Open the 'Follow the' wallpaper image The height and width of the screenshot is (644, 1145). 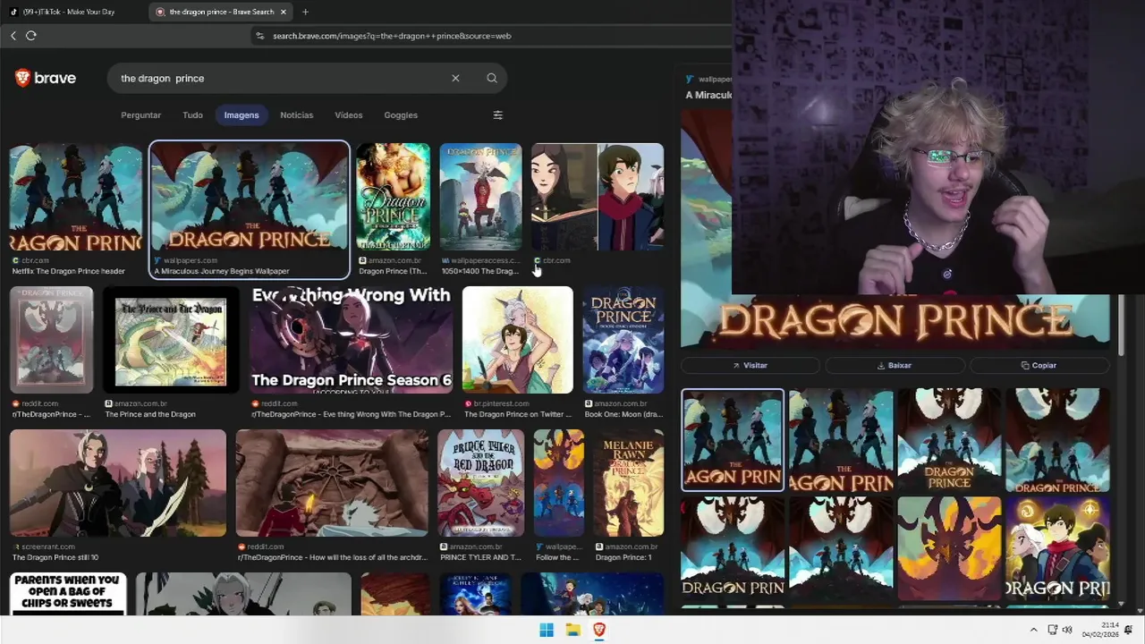[x=559, y=483]
